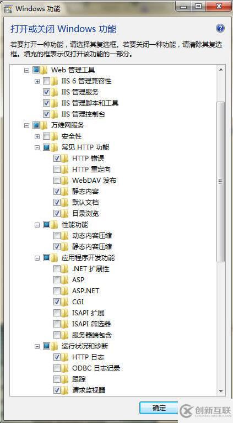The height and width of the screenshot is (423, 233).
Task: Select the Web 管理工具 folder icon
Action: pyautogui.click(x=45, y=70)
